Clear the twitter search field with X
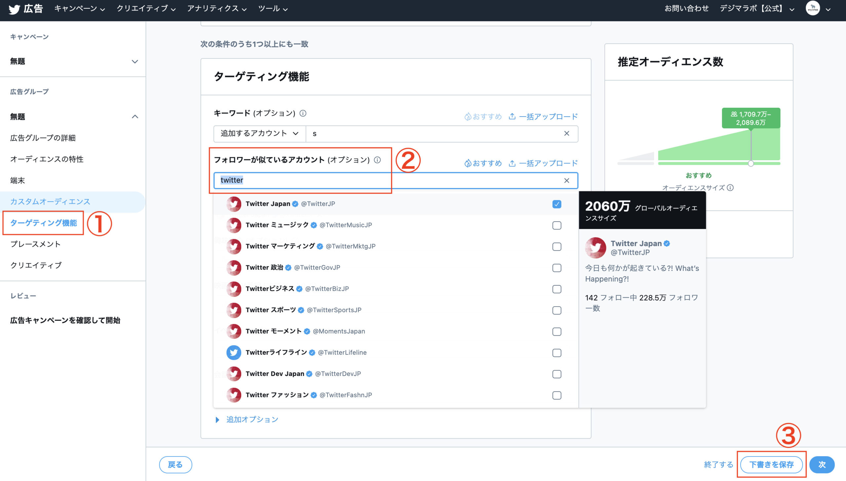Image resolution: width=846 pixels, height=481 pixels. coord(566,180)
